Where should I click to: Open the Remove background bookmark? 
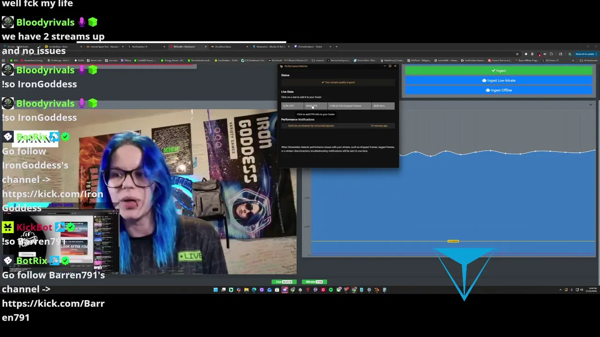(x=339, y=60)
